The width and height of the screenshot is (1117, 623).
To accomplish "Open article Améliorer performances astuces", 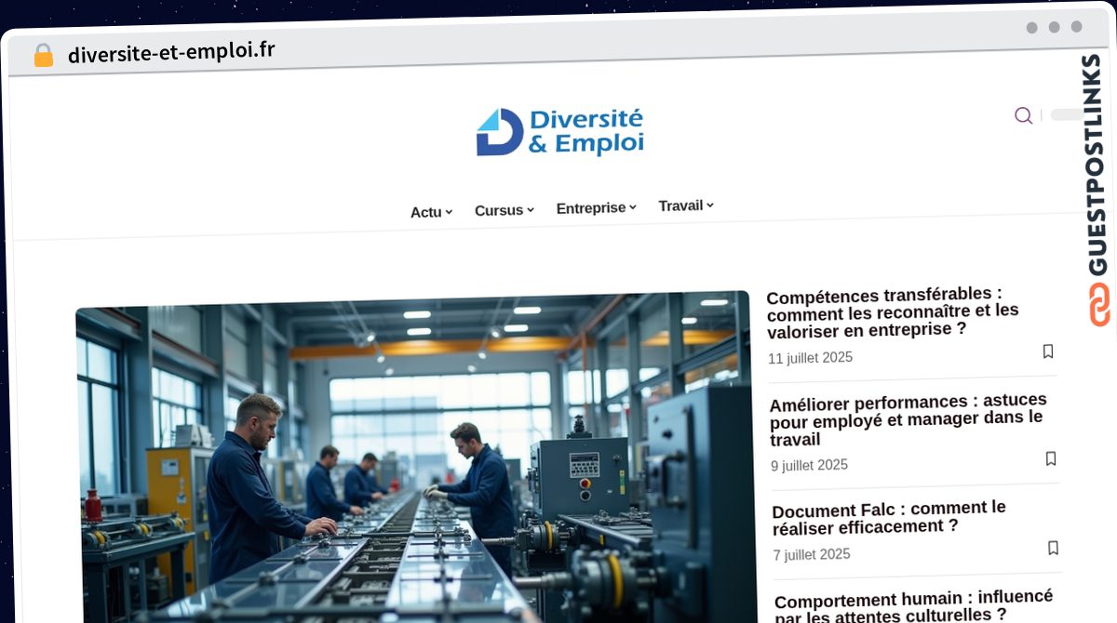I will (x=908, y=419).
